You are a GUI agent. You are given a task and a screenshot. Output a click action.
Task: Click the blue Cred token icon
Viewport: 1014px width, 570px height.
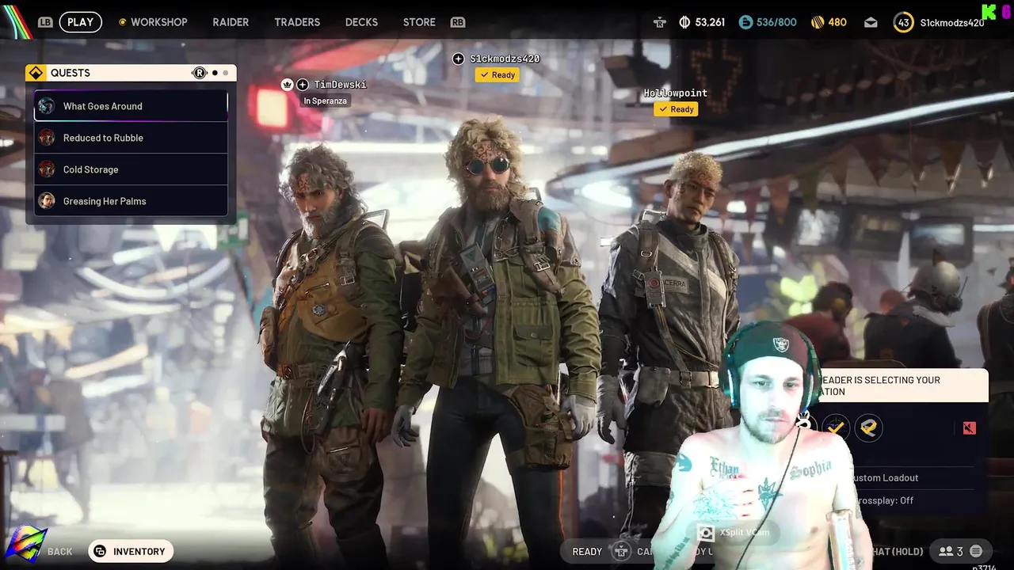[745, 22]
